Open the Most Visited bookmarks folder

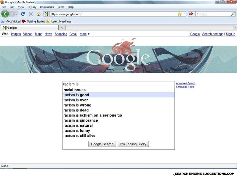click(11, 21)
